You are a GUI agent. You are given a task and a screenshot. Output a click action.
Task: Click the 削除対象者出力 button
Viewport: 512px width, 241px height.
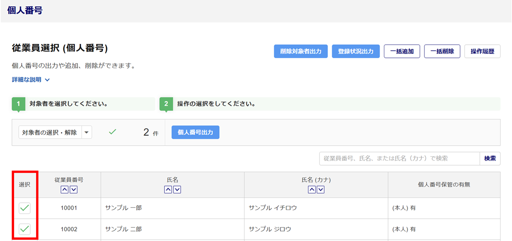[x=301, y=51]
